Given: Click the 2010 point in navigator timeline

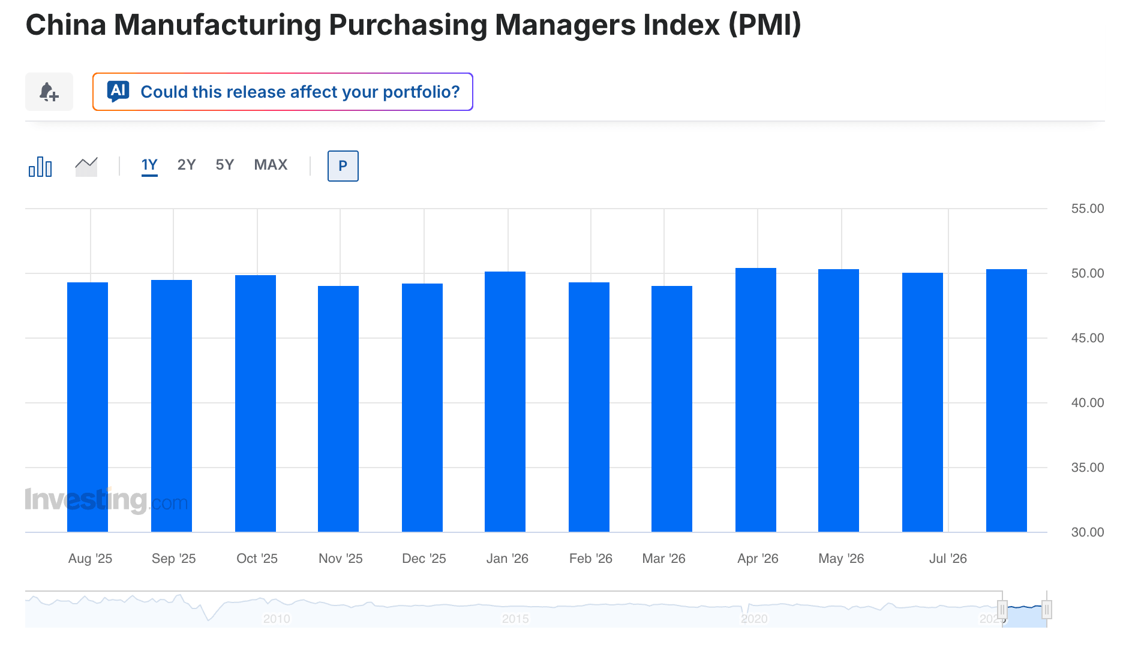Looking at the screenshot, I should pos(277,618).
